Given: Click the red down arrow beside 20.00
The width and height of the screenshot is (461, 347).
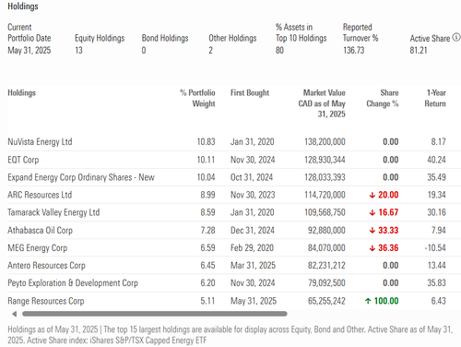Looking at the screenshot, I should [372, 195].
